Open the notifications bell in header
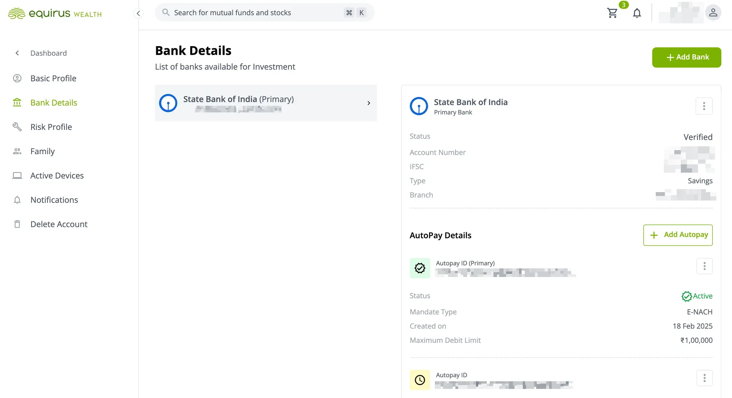The width and height of the screenshot is (732, 398). (637, 13)
